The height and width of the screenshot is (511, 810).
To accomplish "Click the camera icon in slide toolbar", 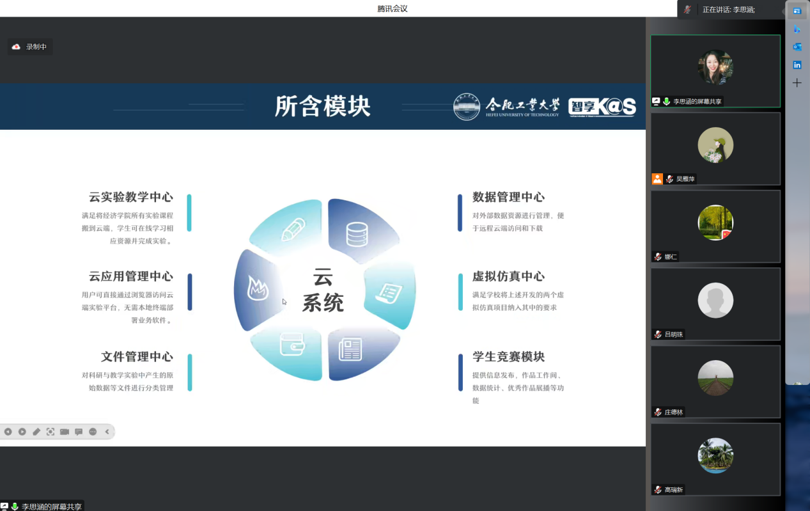I will click(x=65, y=432).
